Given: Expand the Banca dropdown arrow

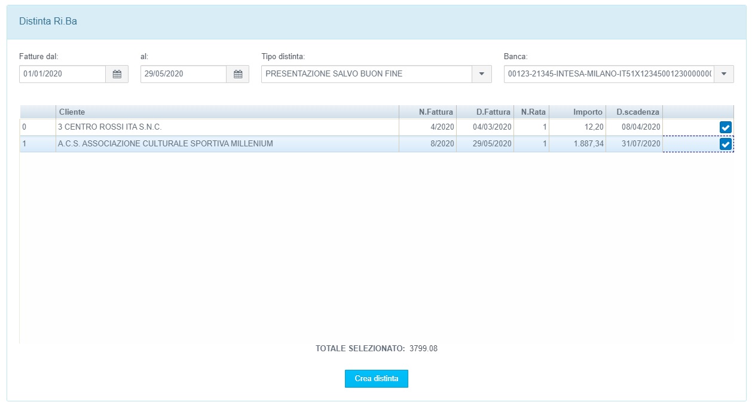Looking at the screenshot, I should pyautogui.click(x=724, y=74).
